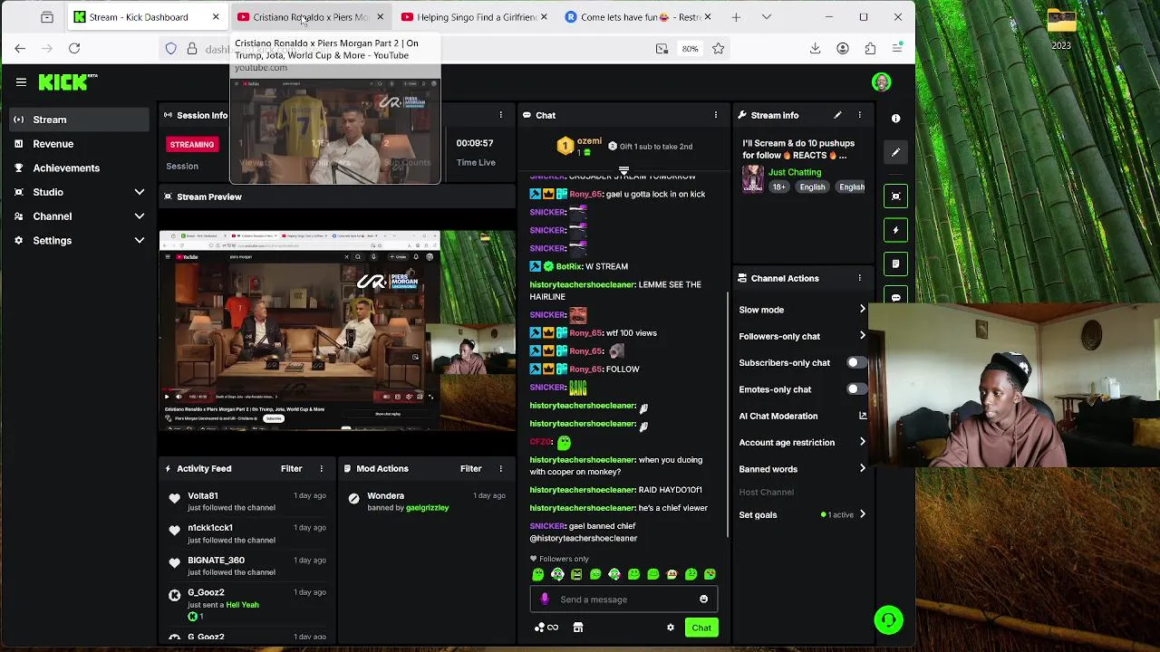This screenshot has width=1160, height=652.
Task: Open Chat panel three-dot menu
Action: click(x=716, y=115)
